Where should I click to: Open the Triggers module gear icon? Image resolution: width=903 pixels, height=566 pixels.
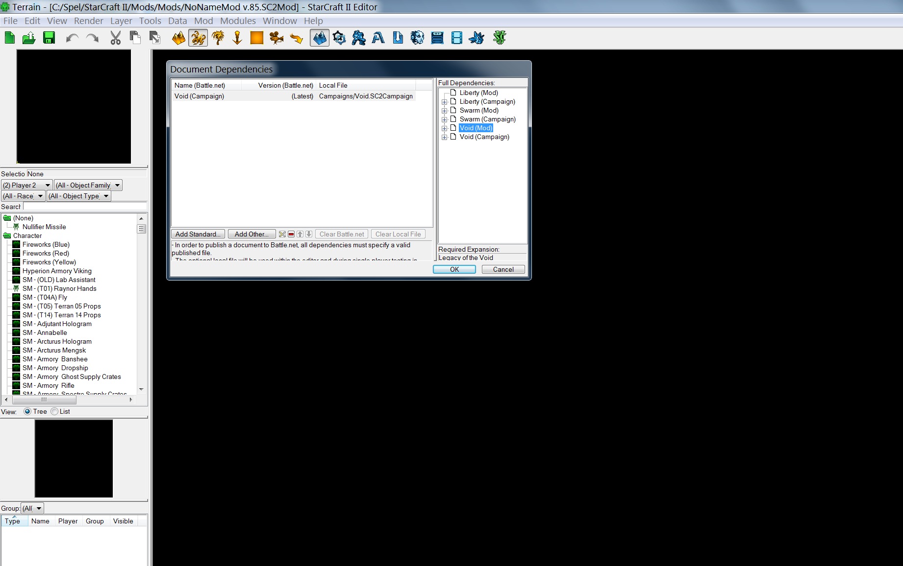click(339, 38)
